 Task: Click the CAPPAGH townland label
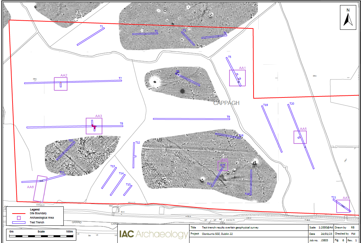coord(226,103)
